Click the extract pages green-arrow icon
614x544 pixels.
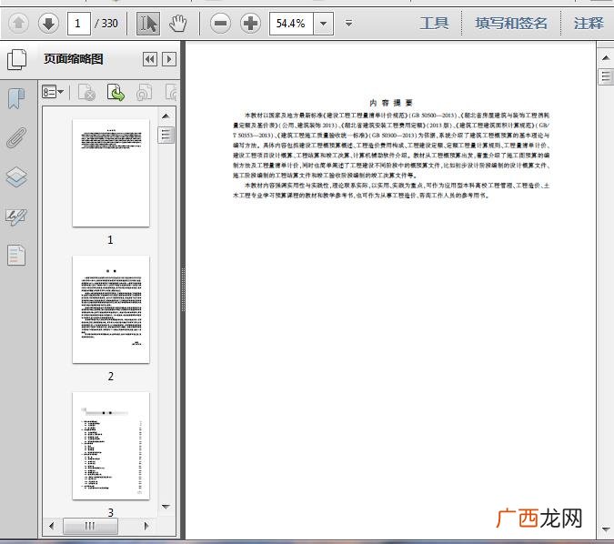116,93
